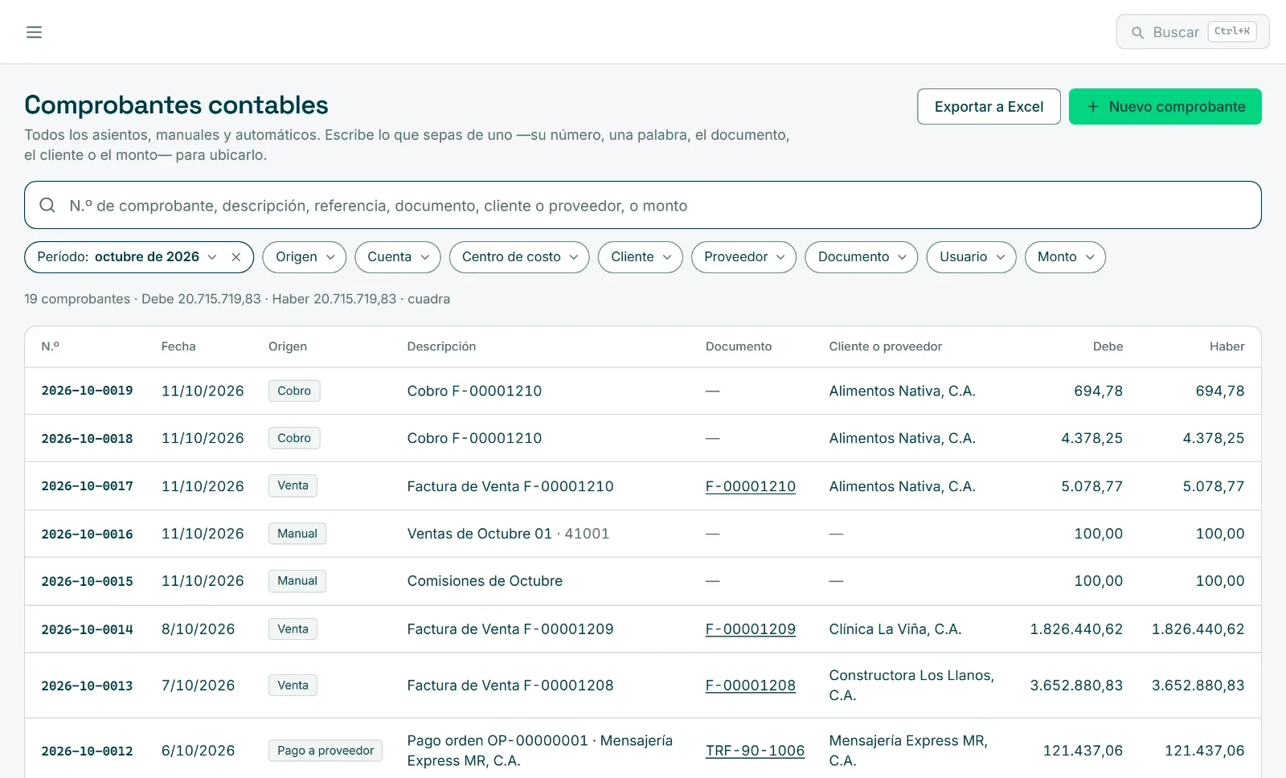Open comprobante 2026-10-0018
1286x778 pixels.
click(x=87, y=438)
